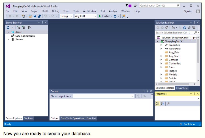Open the Architecture menu
Viewport: 205px width, 138px height.
pos(90,11)
